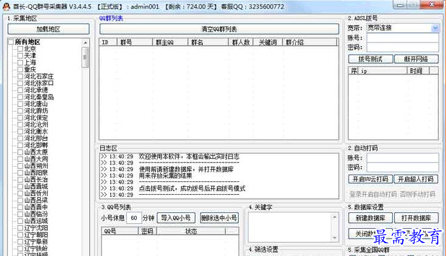This screenshot has width=447, height=256.
Task: Click the ADSL 账号 input field
Action: [x=403, y=38]
